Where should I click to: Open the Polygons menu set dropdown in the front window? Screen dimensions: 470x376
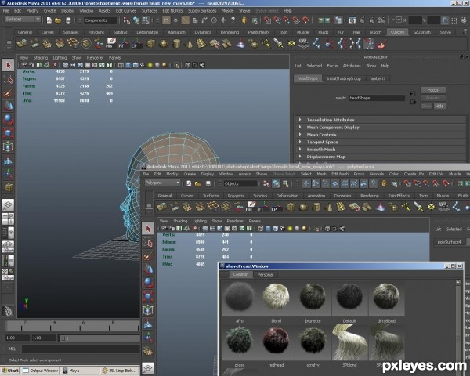coord(162,183)
